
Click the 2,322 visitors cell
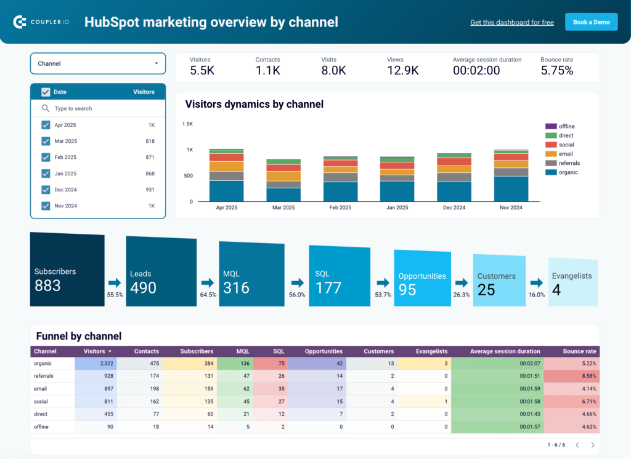tap(96, 364)
